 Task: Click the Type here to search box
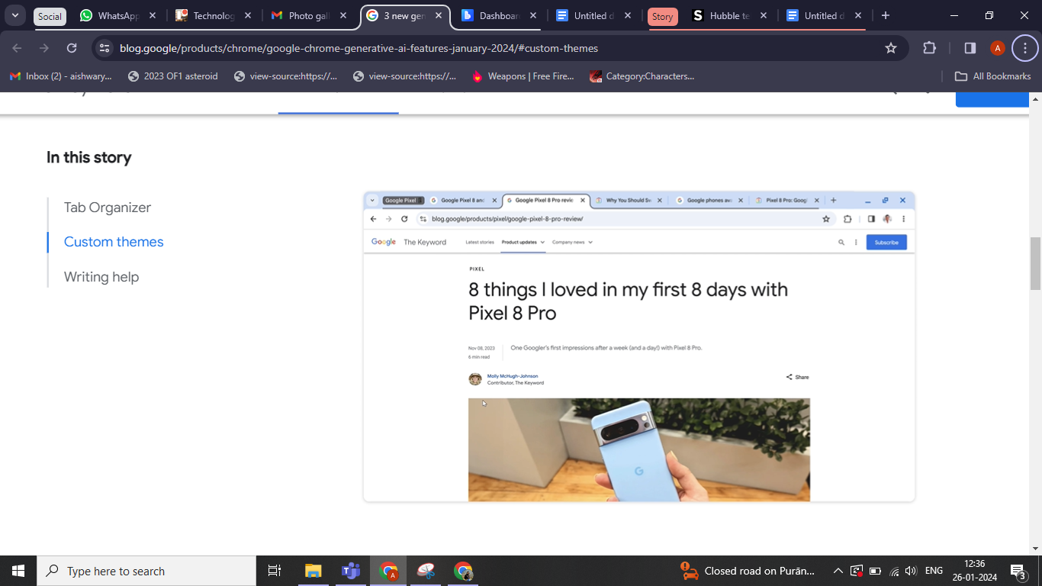(x=146, y=571)
